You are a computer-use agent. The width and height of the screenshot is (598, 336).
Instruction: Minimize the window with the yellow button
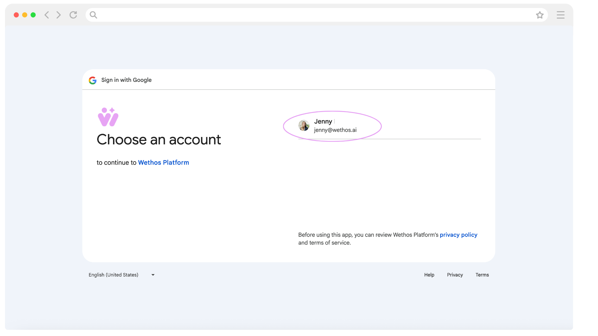pyautogui.click(x=25, y=15)
